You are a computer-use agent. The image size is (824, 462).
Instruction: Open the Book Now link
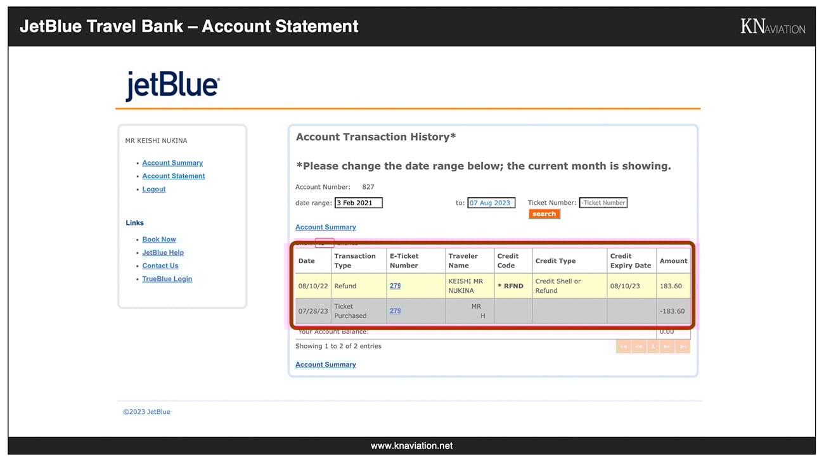point(159,240)
